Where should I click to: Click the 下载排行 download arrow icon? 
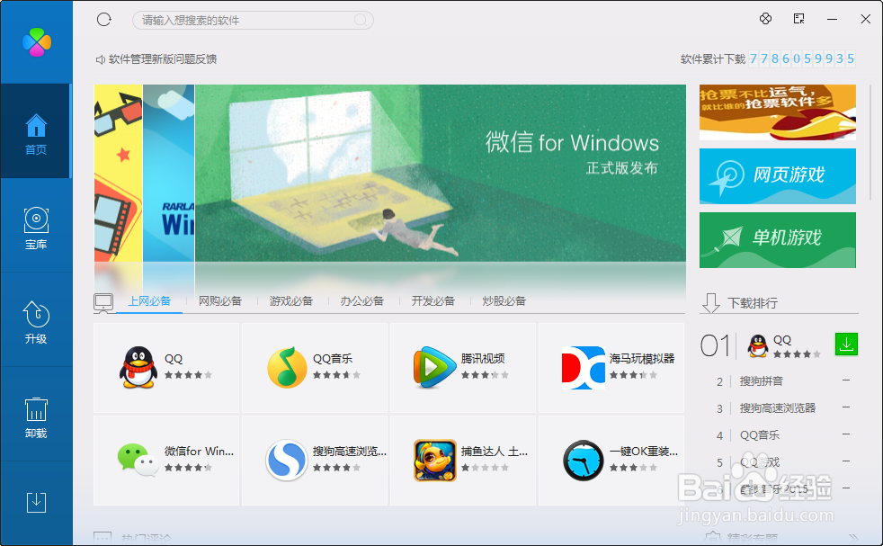[710, 302]
